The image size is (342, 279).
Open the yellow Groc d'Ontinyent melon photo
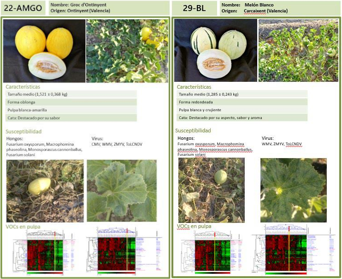tap(43, 51)
